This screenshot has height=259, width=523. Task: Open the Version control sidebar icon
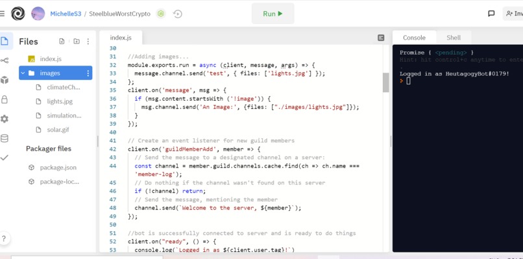(x=5, y=60)
